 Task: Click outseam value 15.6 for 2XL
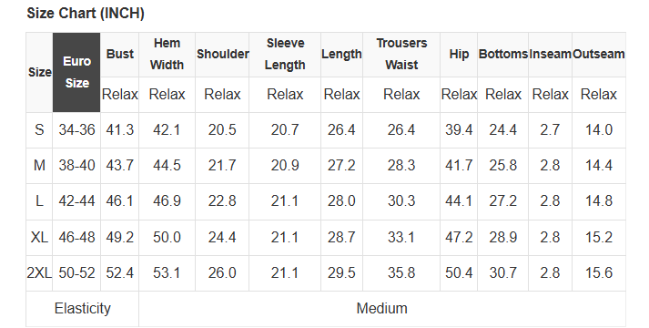[599, 273]
